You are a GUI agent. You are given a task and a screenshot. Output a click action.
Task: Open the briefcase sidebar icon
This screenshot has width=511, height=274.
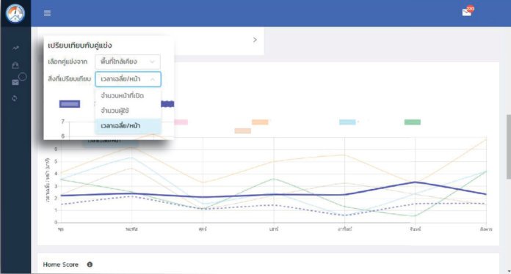point(15,65)
